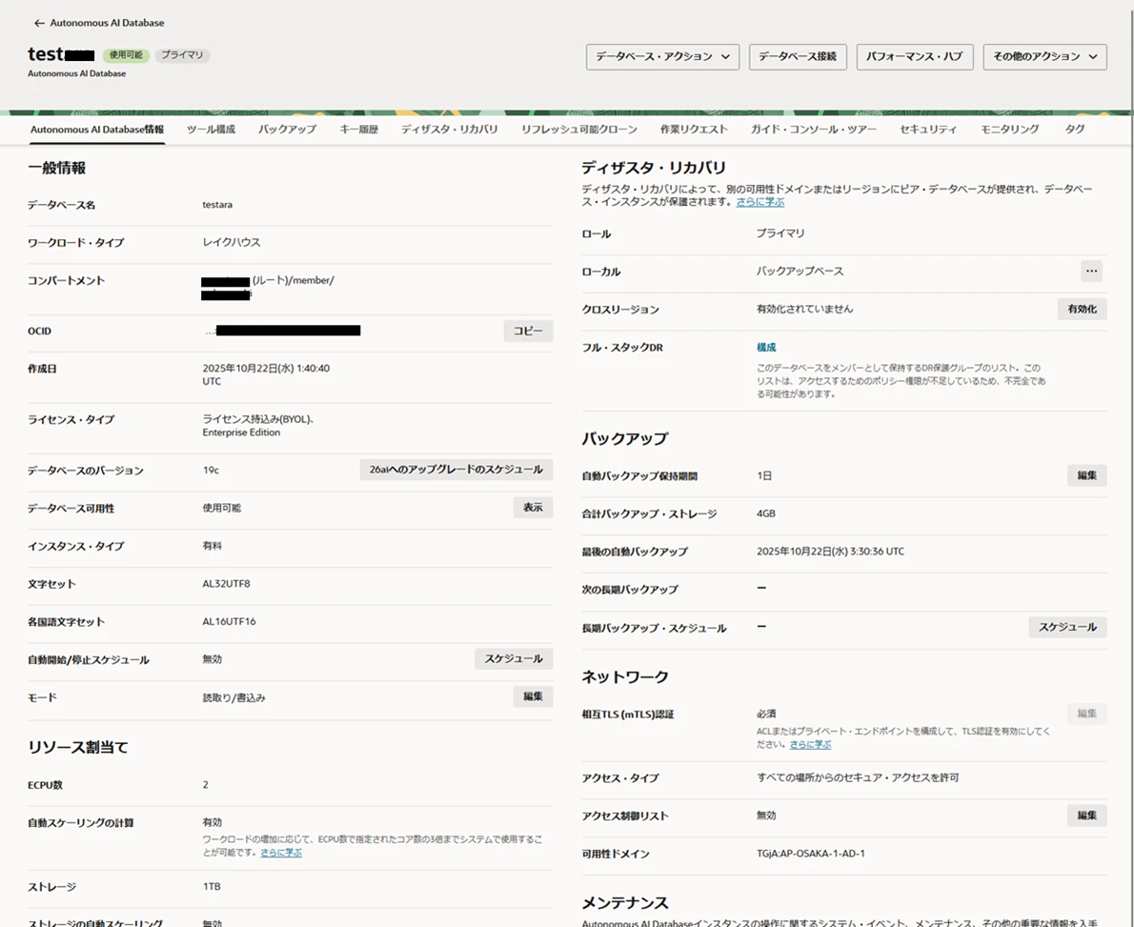Click 表示 for データベース可用性
The width and height of the screenshot is (1134, 927).
(x=533, y=508)
